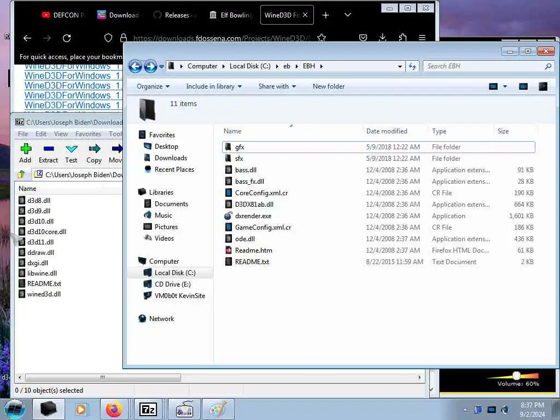This screenshot has width=560, height=420.
Task: Open the recent locations dropdown beside Forward
Action: tap(161, 66)
